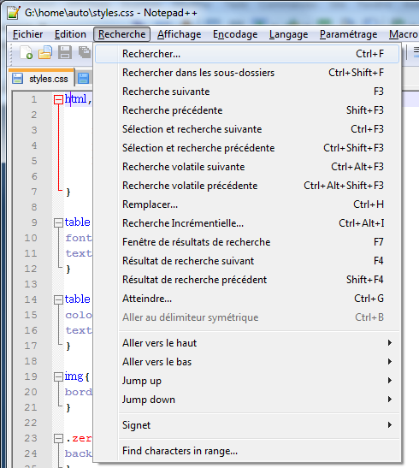Viewport: 419px width, 468px height.
Task: Click the 'bord' text on line 20
Action: coord(79,392)
